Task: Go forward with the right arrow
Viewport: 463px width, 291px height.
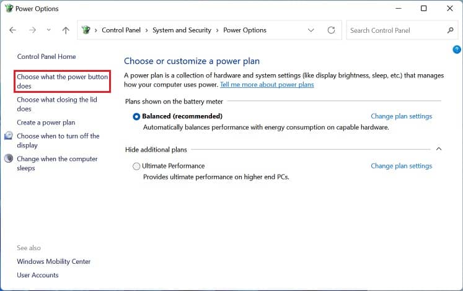Action: [x=32, y=30]
